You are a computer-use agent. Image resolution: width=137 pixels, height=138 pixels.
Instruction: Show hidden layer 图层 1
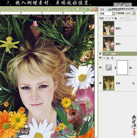click(100, 44)
